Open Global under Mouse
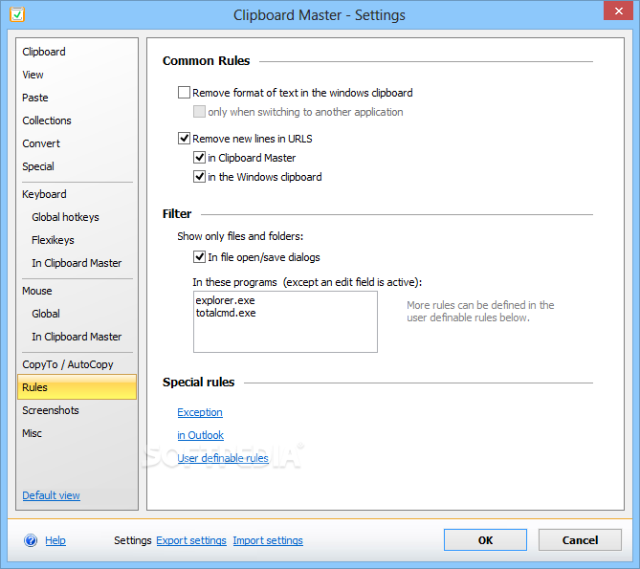Image resolution: width=640 pixels, height=569 pixels. pyautogui.click(x=46, y=314)
